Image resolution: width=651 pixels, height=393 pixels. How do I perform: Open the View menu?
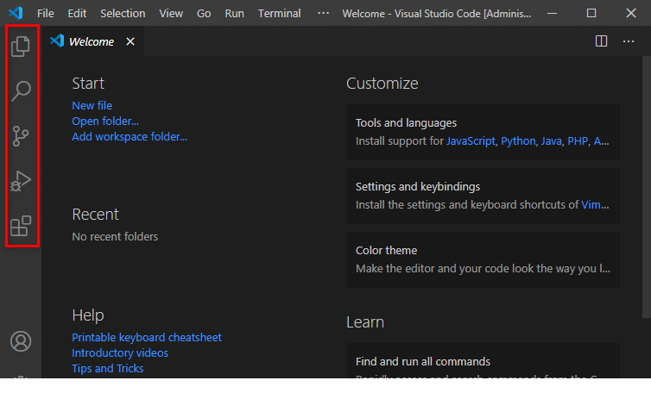pyautogui.click(x=171, y=13)
